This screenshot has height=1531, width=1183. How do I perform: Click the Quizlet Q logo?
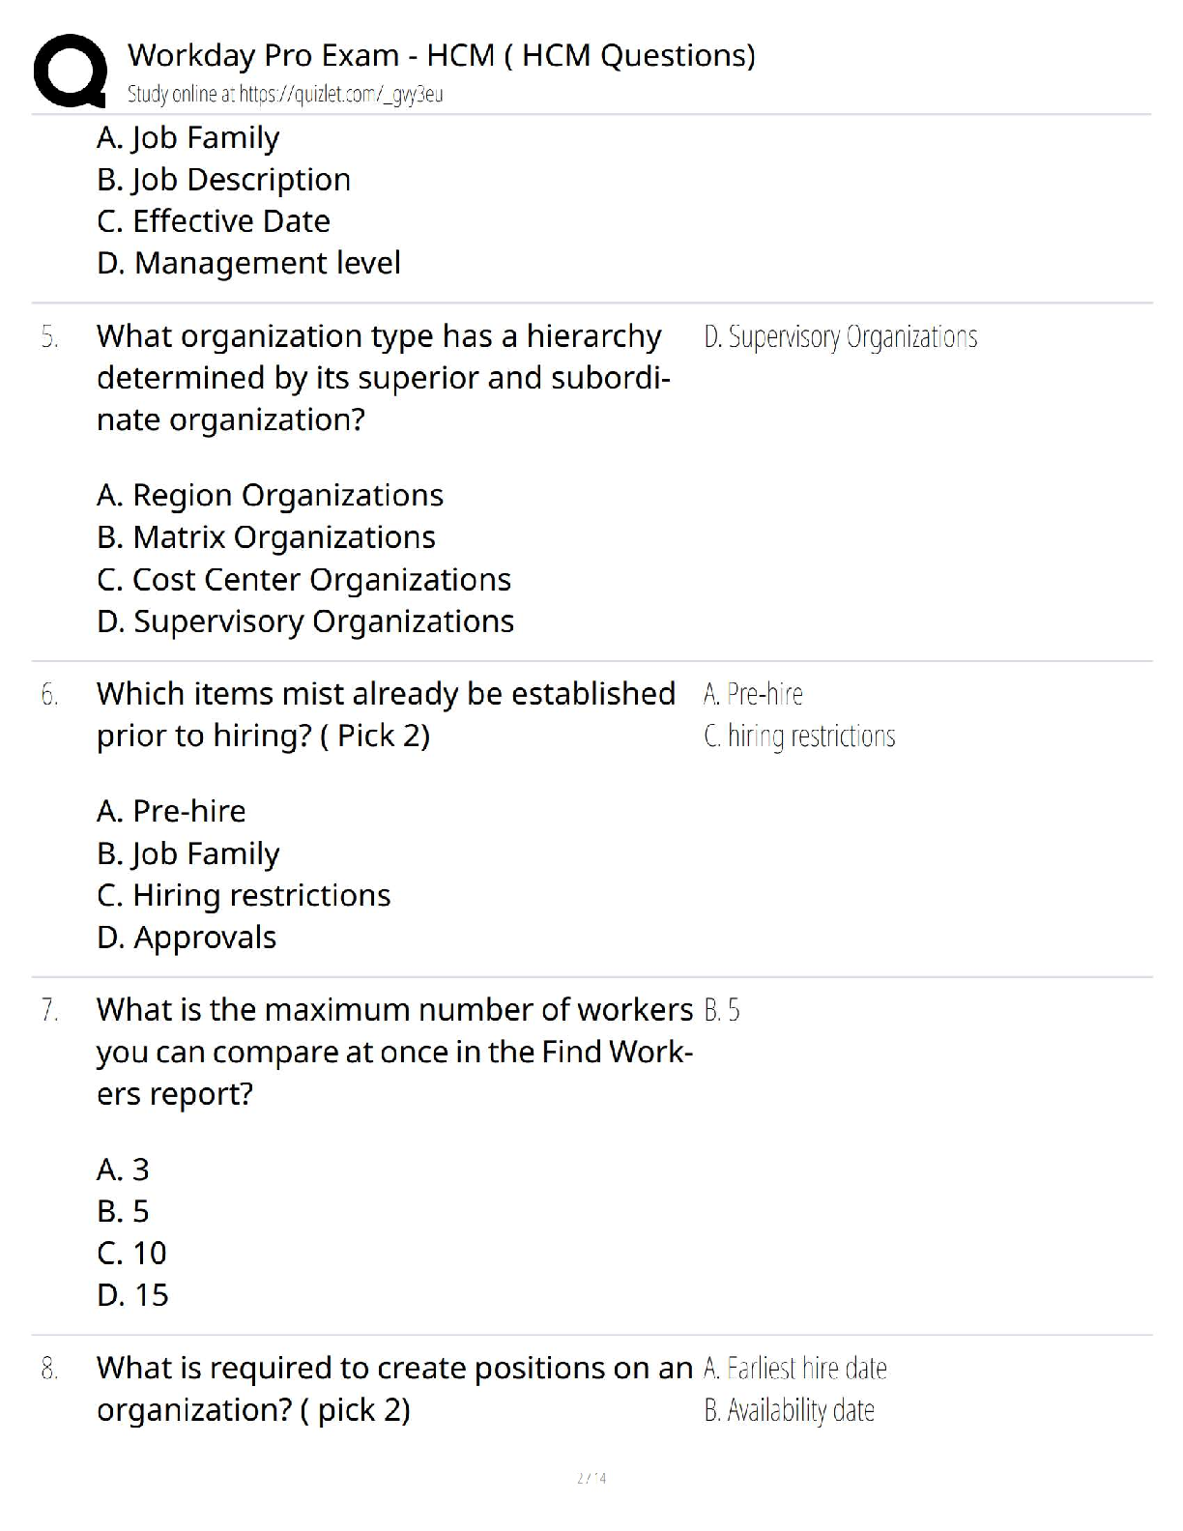coord(70,70)
